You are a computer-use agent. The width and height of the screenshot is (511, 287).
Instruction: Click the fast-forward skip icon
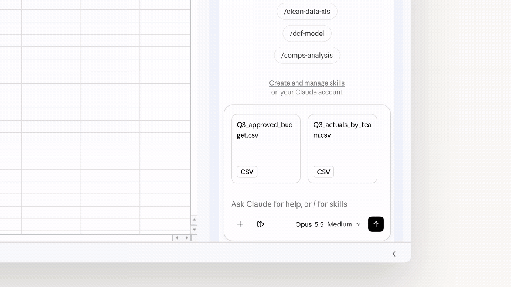tap(260, 224)
